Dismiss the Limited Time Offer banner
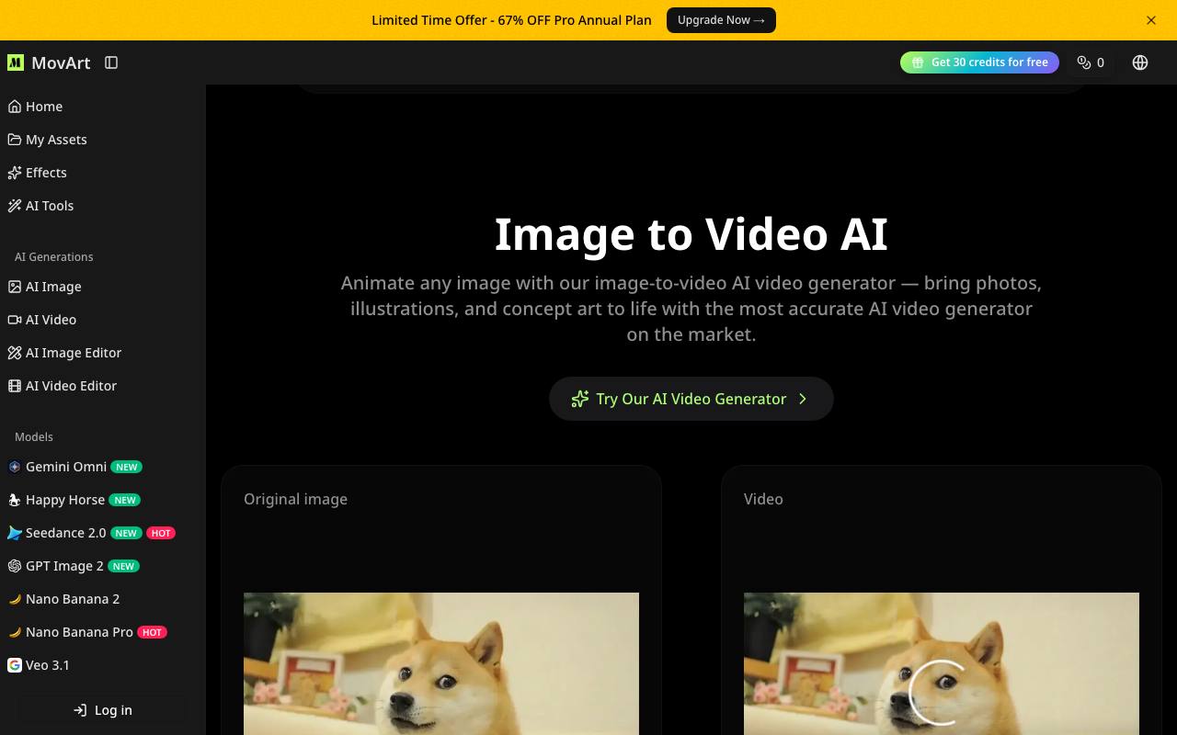This screenshot has width=1177, height=735. click(x=1151, y=20)
